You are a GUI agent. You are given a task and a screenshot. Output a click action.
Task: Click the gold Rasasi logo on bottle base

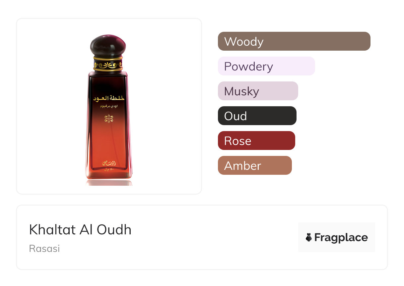[x=109, y=164]
